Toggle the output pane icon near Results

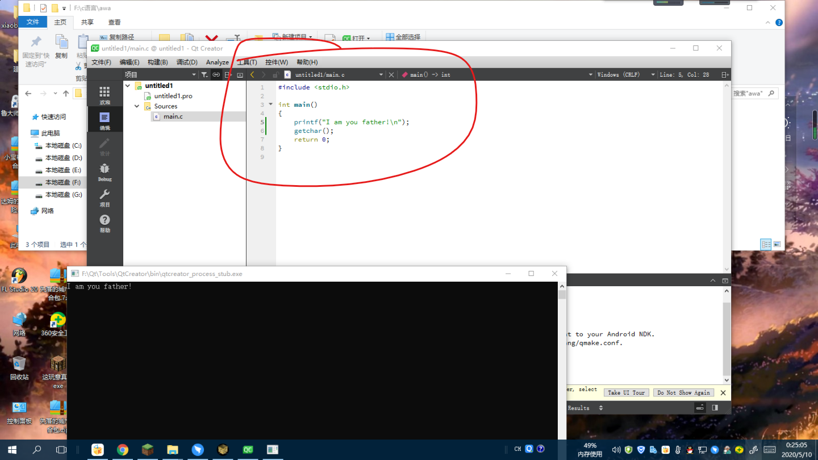(x=700, y=408)
